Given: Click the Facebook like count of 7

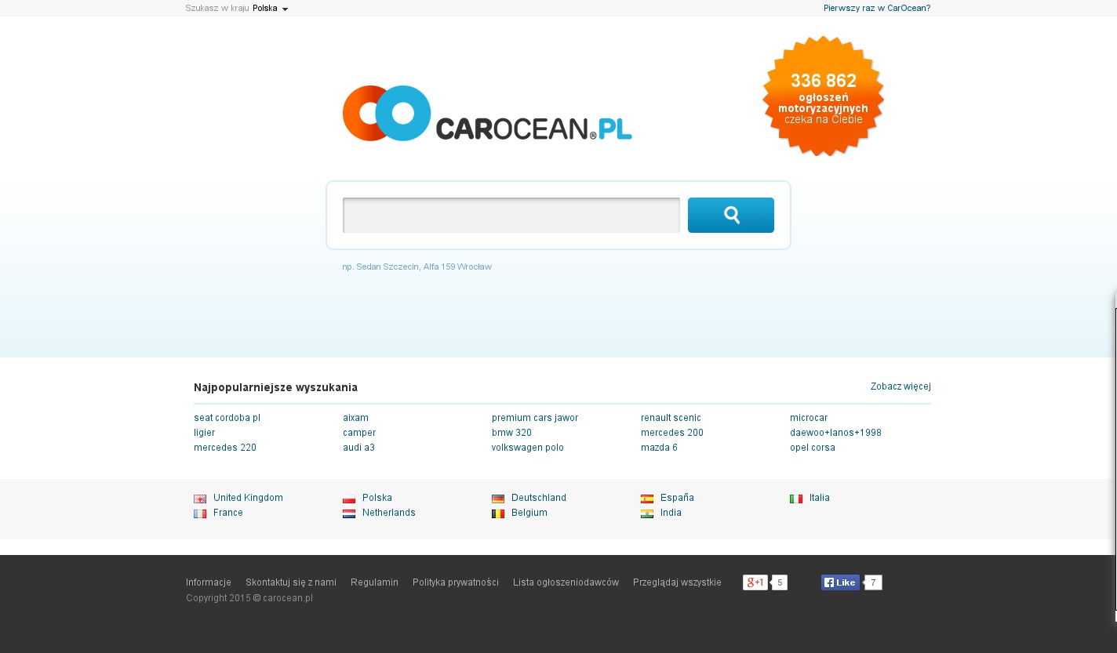Looking at the screenshot, I should tap(873, 582).
